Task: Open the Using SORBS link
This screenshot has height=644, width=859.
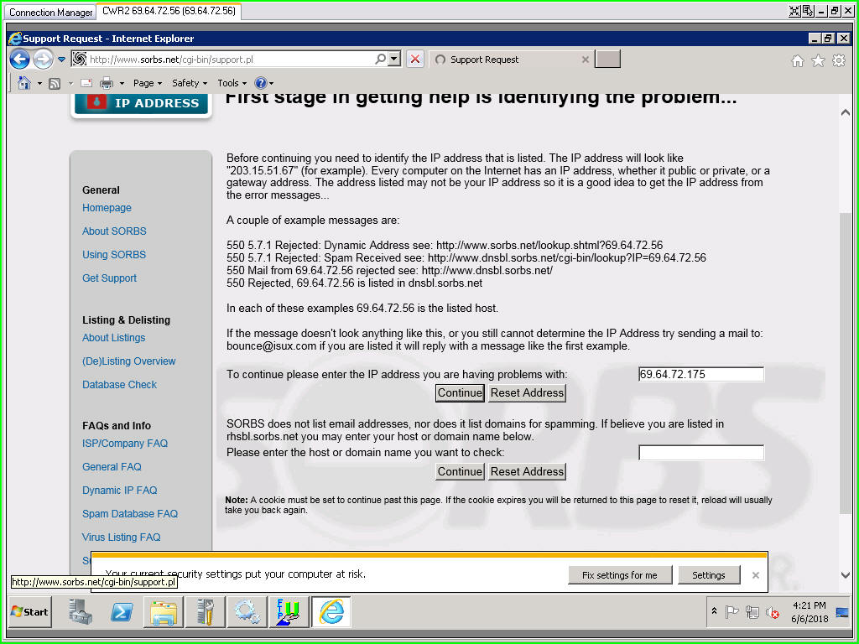Action: 114,255
